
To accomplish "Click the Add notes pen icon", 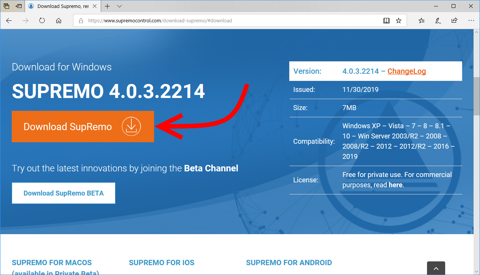I will (x=438, y=21).
